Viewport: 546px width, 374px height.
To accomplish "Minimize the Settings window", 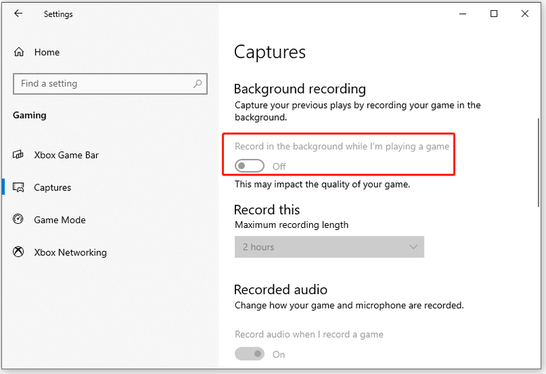I will 463,14.
